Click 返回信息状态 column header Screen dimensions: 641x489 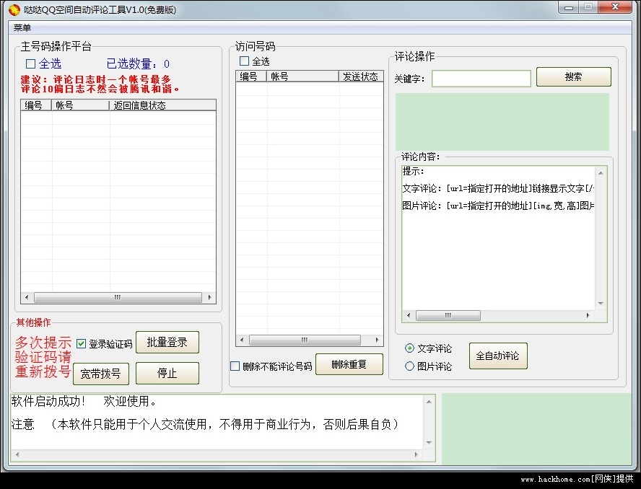162,105
